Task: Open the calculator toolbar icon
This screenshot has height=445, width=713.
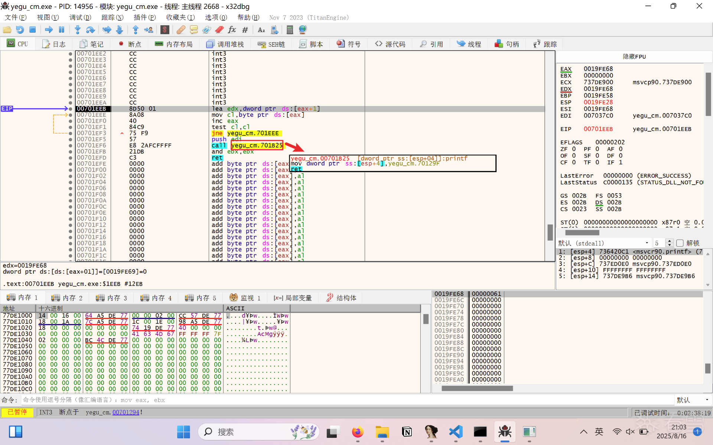Action: click(x=290, y=30)
